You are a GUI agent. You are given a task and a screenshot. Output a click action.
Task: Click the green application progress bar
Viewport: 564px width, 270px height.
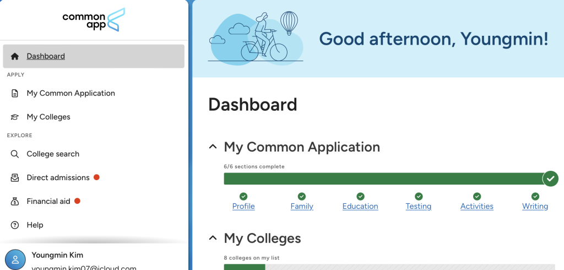[383, 179]
